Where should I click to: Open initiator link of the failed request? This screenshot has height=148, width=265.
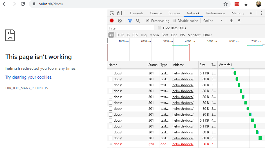click(183, 144)
